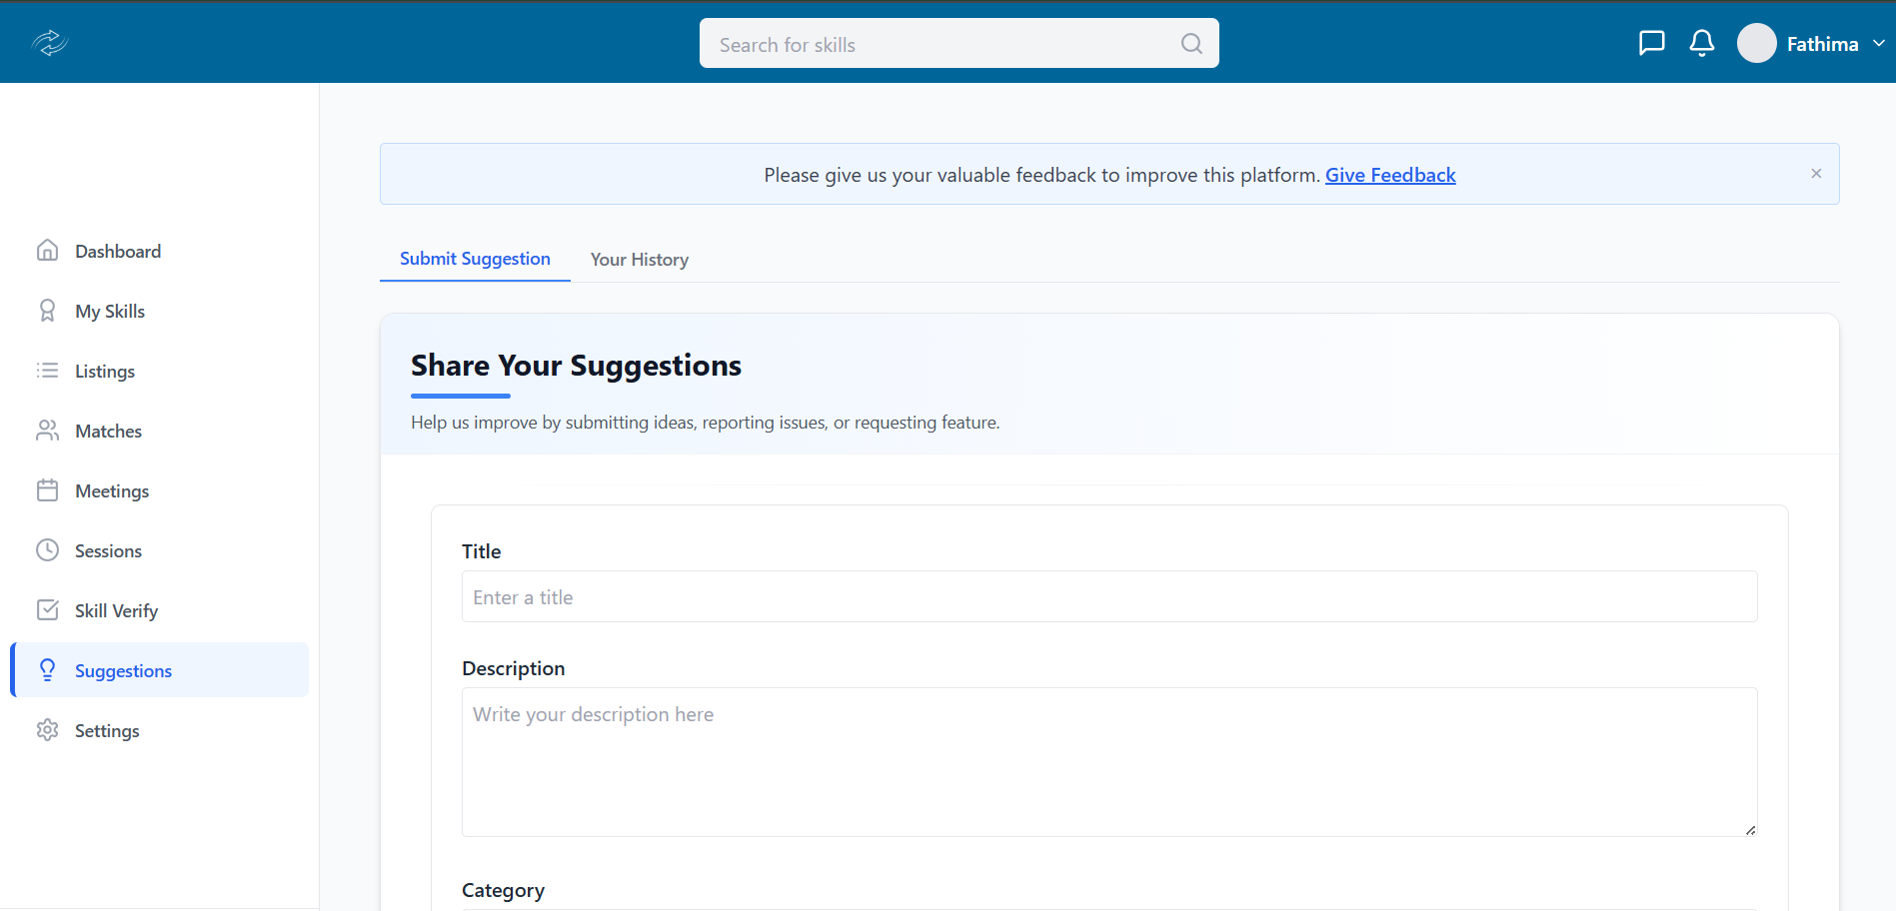The image size is (1896, 911).
Task: Go to Listings in the sidebar
Action: point(104,371)
